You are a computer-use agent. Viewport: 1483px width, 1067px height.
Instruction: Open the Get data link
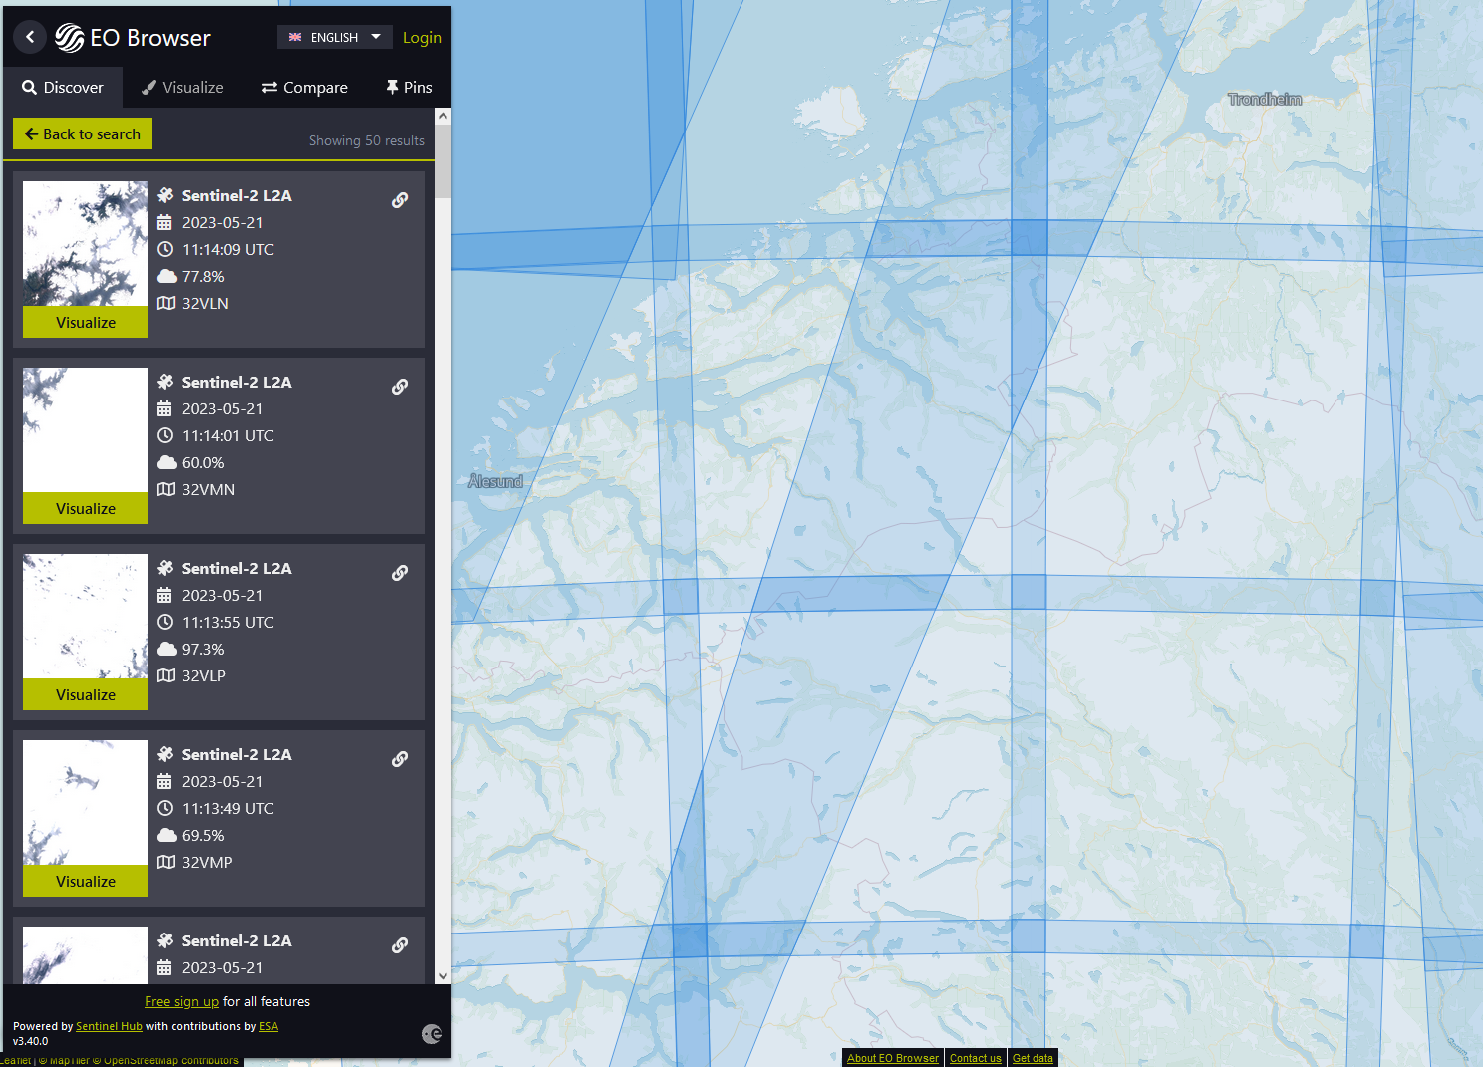point(1033,1058)
